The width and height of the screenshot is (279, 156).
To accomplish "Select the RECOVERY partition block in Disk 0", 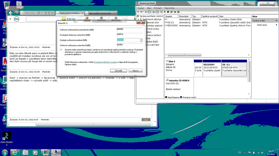I will coord(212,68).
